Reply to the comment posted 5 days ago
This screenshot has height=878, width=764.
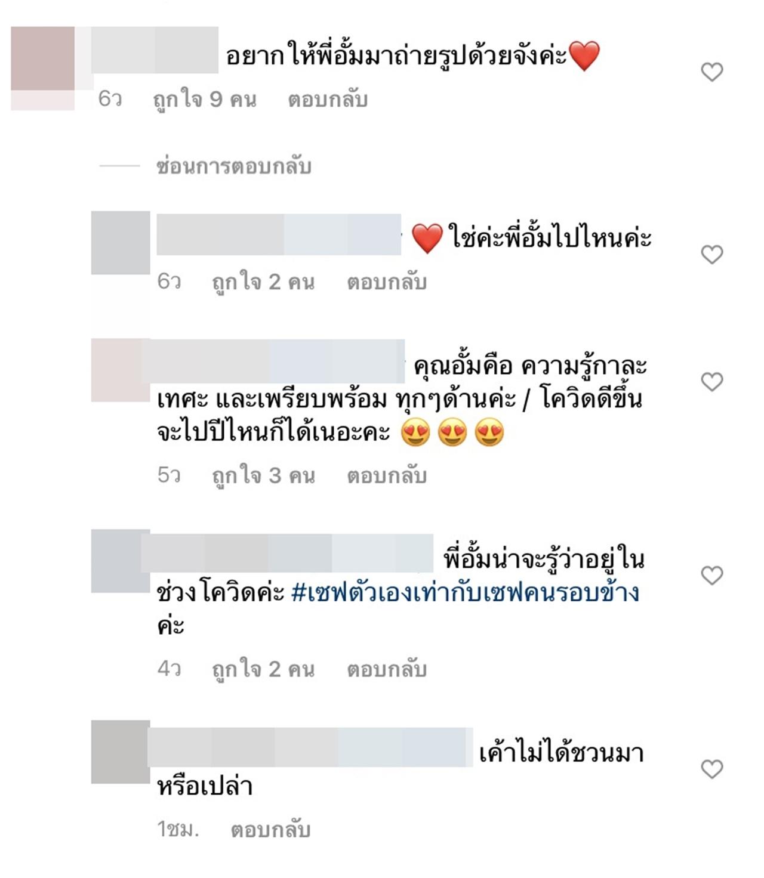tap(387, 475)
